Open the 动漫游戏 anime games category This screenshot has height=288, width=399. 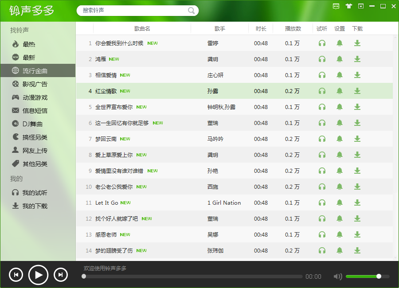28,97
